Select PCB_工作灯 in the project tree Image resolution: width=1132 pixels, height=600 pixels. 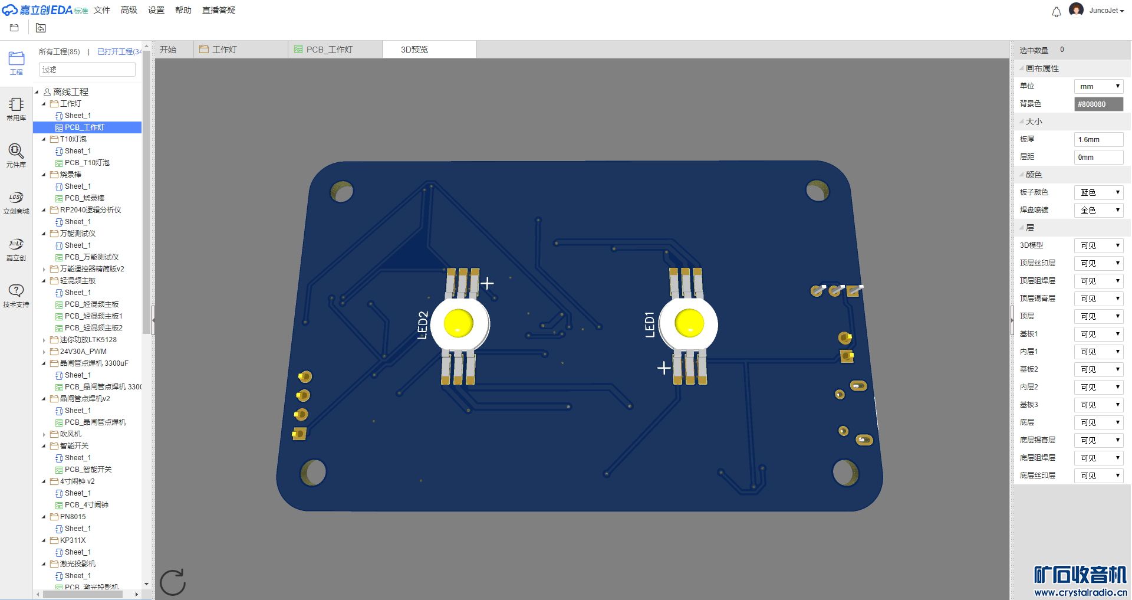point(87,127)
